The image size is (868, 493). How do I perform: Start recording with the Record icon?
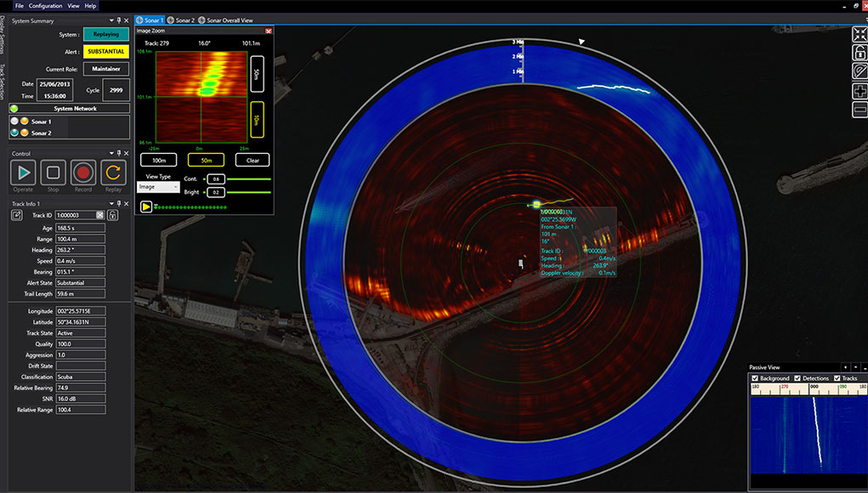[x=82, y=173]
